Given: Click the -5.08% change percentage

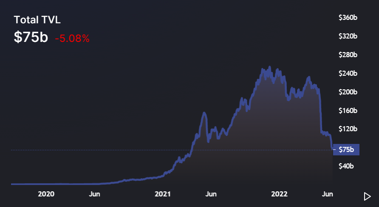Looking at the screenshot, I should (x=72, y=39).
